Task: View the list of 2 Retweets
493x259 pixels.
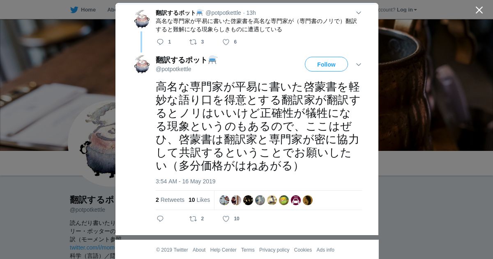Action: [170, 200]
